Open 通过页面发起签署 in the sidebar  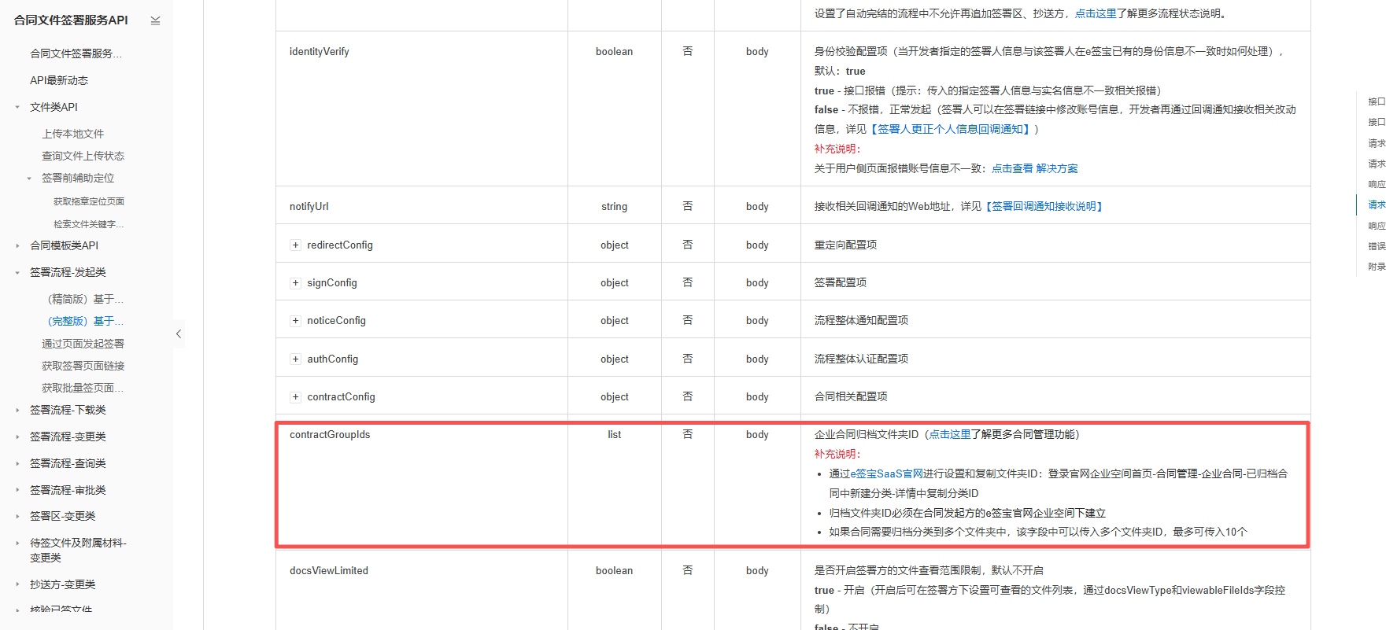[83, 344]
